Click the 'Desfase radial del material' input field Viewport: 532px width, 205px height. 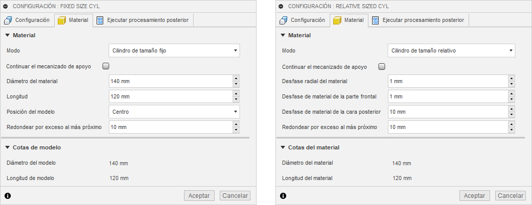click(447, 81)
